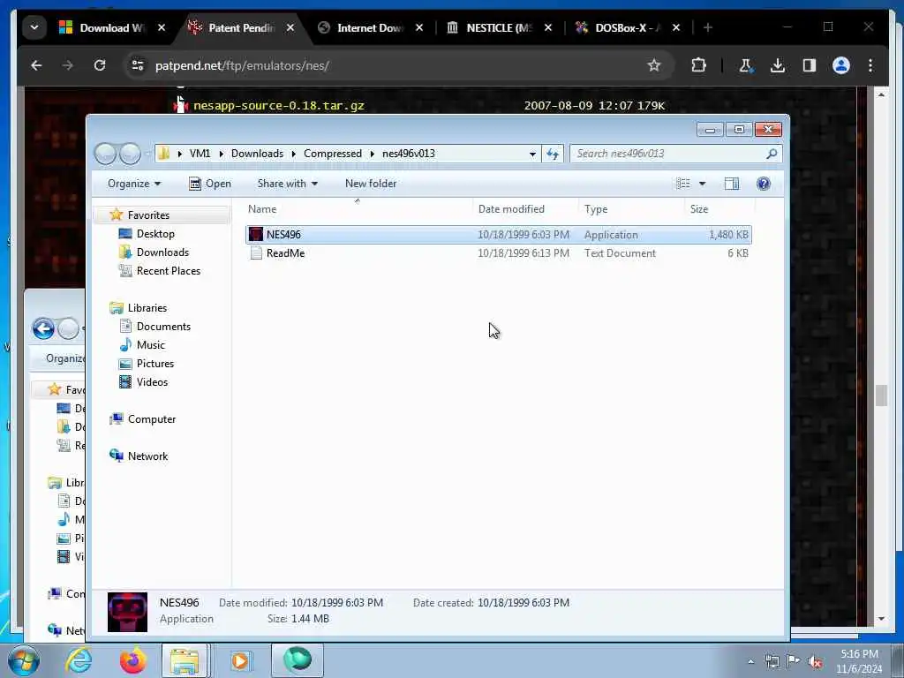904x678 pixels.
Task: Click VM1 in the breadcrumb path
Action: tap(200, 154)
